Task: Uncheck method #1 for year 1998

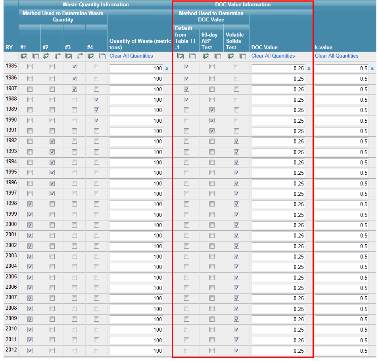Action: click(30, 204)
